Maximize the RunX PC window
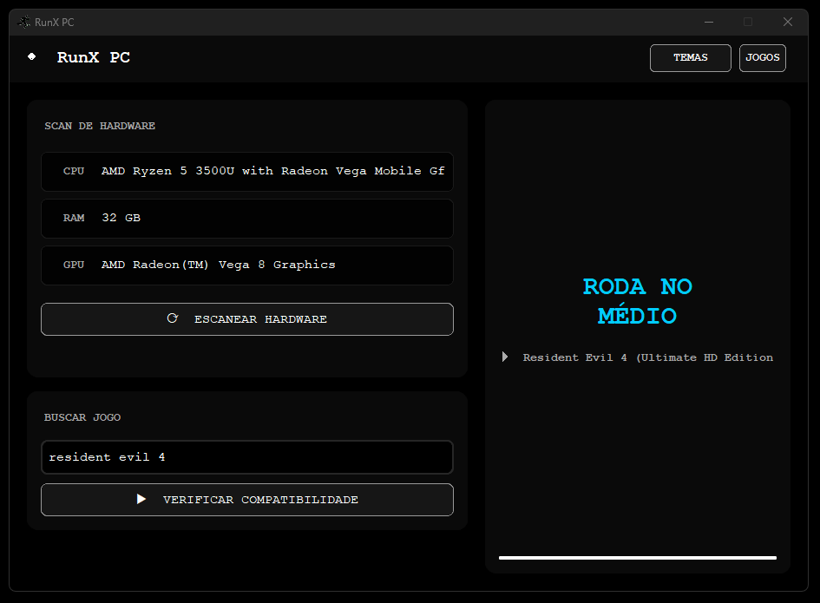820x603 pixels. [x=748, y=22]
